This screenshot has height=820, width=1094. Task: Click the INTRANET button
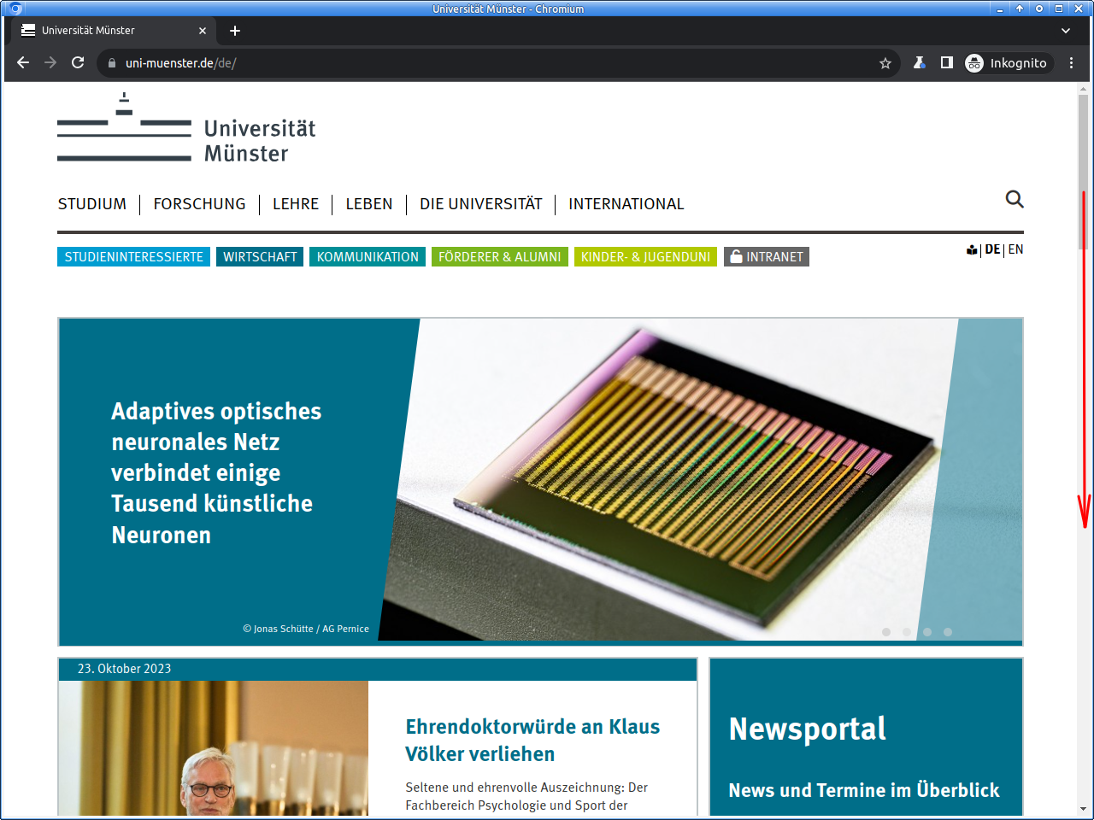[x=767, y=257]
